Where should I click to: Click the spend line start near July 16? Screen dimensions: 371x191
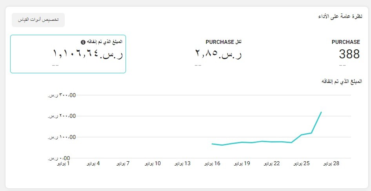coord(212,144)
